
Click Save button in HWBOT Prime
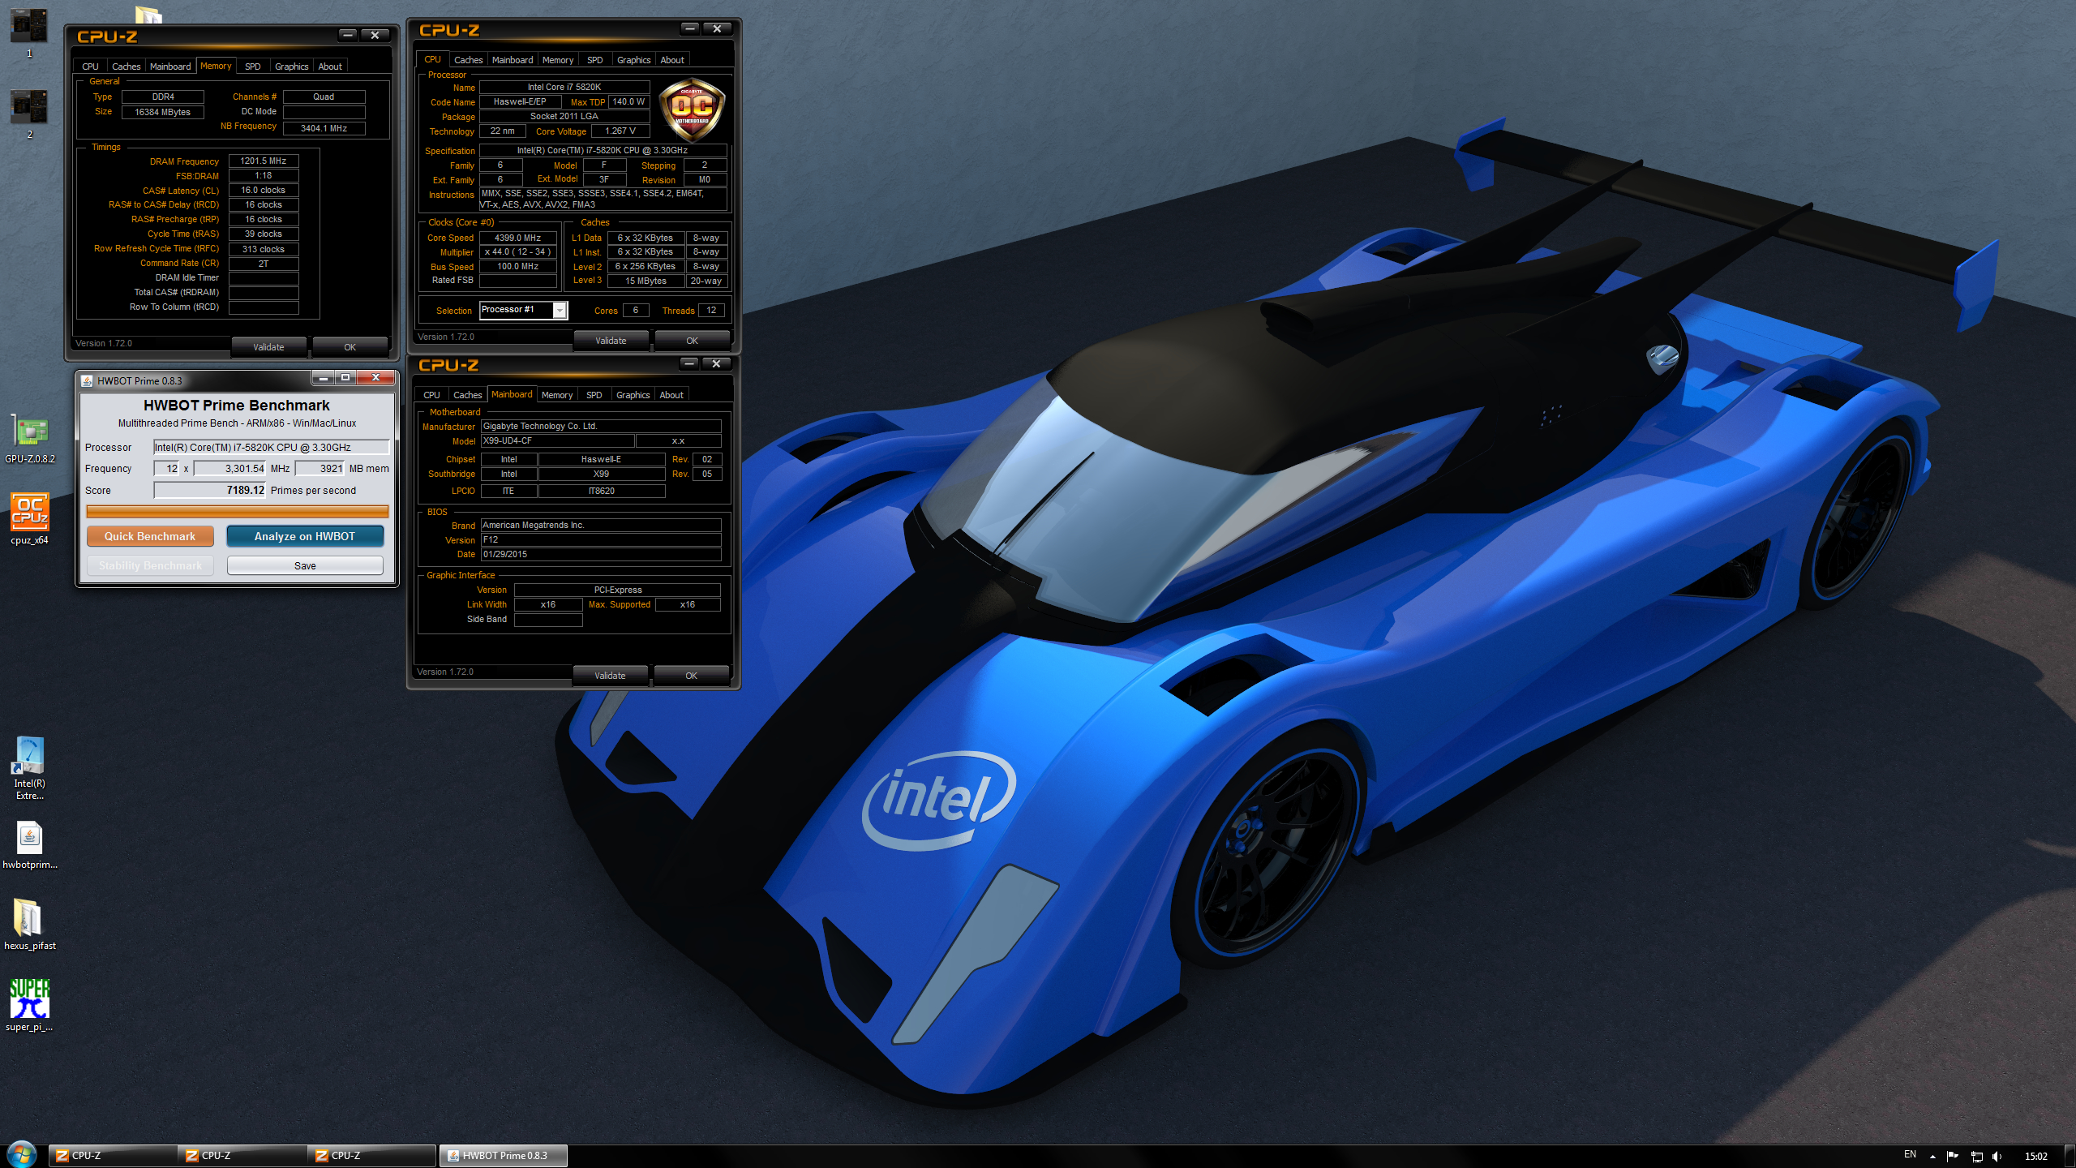pyautogui.click(x=305, y=565)
